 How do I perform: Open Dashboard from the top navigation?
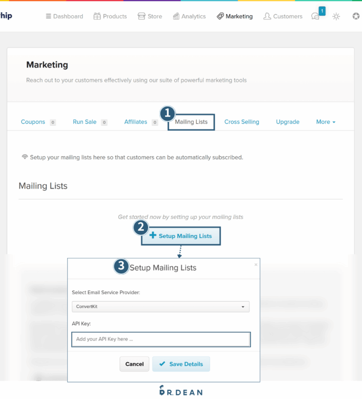coord(64,17)
